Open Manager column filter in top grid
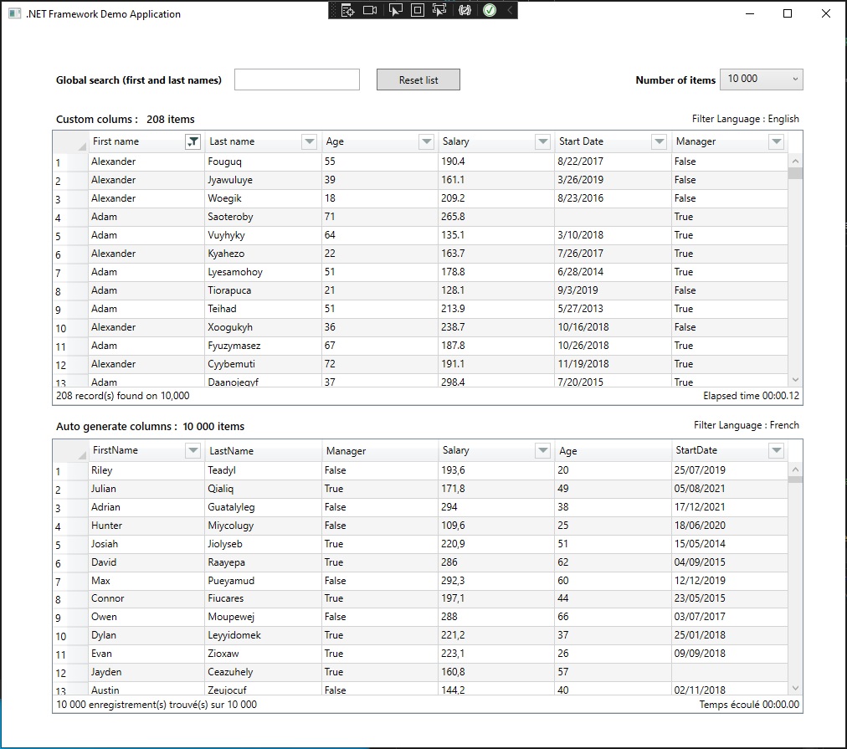Viewport: 847px width, 749px height. pyautogui.click(x=776, y=141)
